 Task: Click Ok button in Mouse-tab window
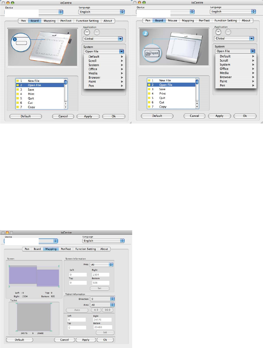[x=245, y=116]
